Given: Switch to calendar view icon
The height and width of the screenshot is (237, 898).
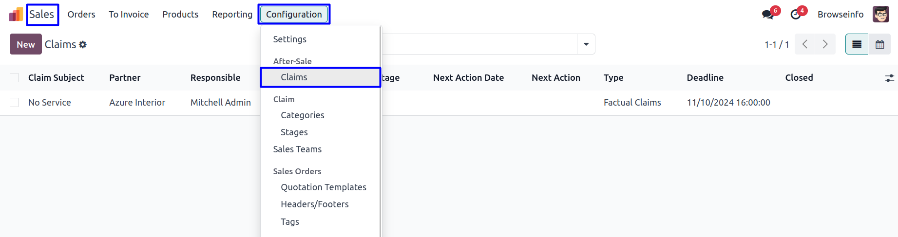Looking at the screenshot, I should pos(879,44).
